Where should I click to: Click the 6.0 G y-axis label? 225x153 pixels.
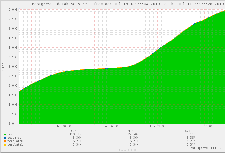click(x=13, y=9)
